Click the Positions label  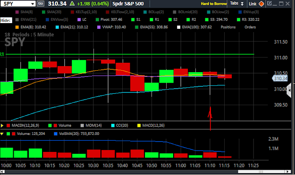click(x=228, y=27)
